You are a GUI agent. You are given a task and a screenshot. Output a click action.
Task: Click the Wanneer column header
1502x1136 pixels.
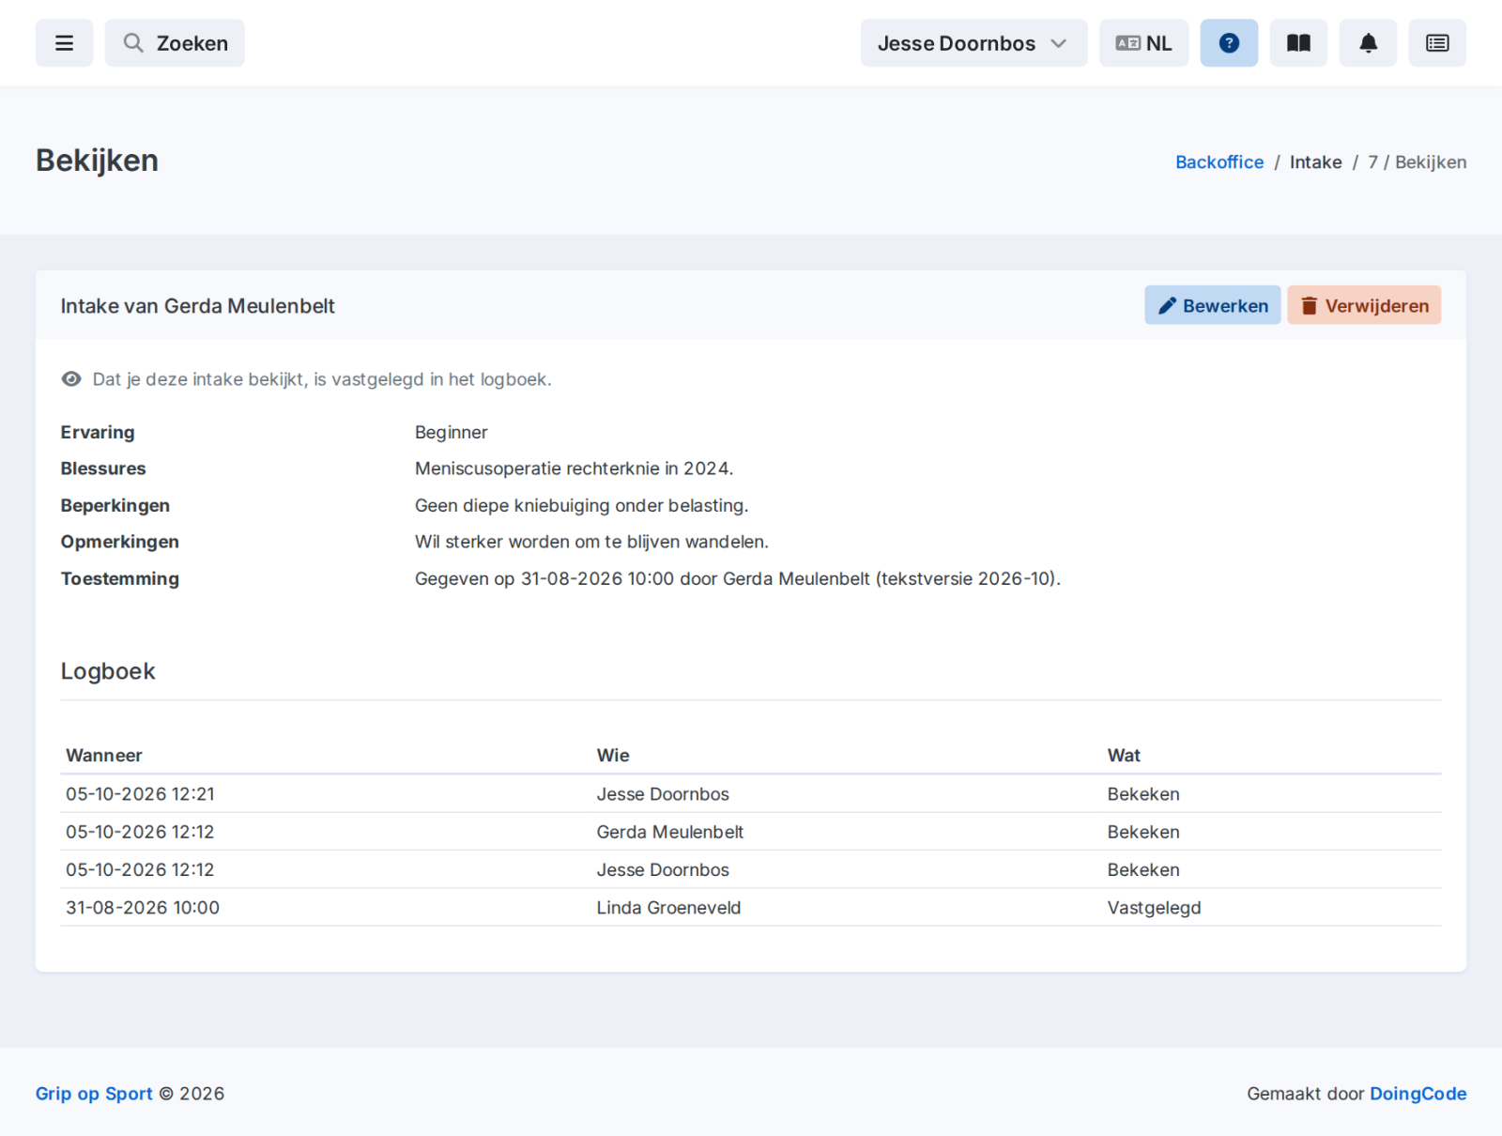click(x=104, y=756)
